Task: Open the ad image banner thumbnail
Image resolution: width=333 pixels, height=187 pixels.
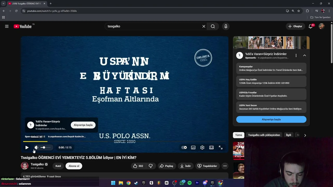Action: coord(271,43)
